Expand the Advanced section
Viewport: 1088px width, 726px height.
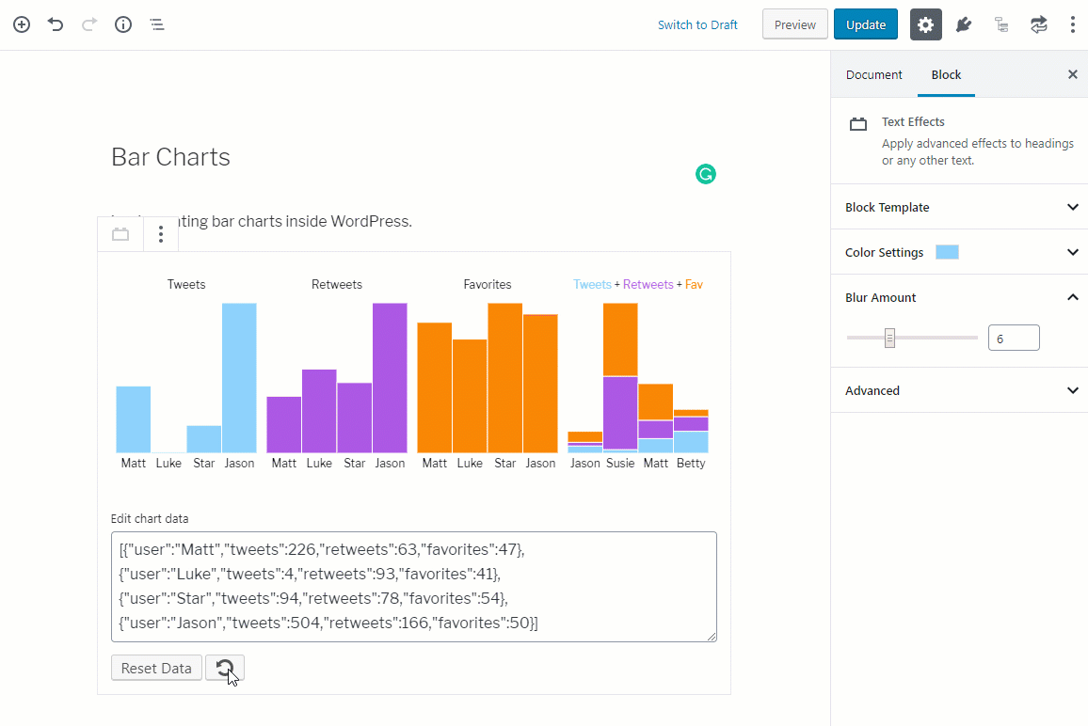(x=958, y=390)
